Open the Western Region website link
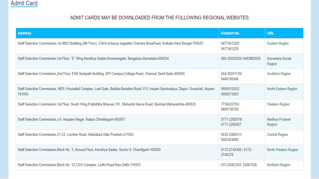This screenshot has height=179, width=319. click(278, 104)
